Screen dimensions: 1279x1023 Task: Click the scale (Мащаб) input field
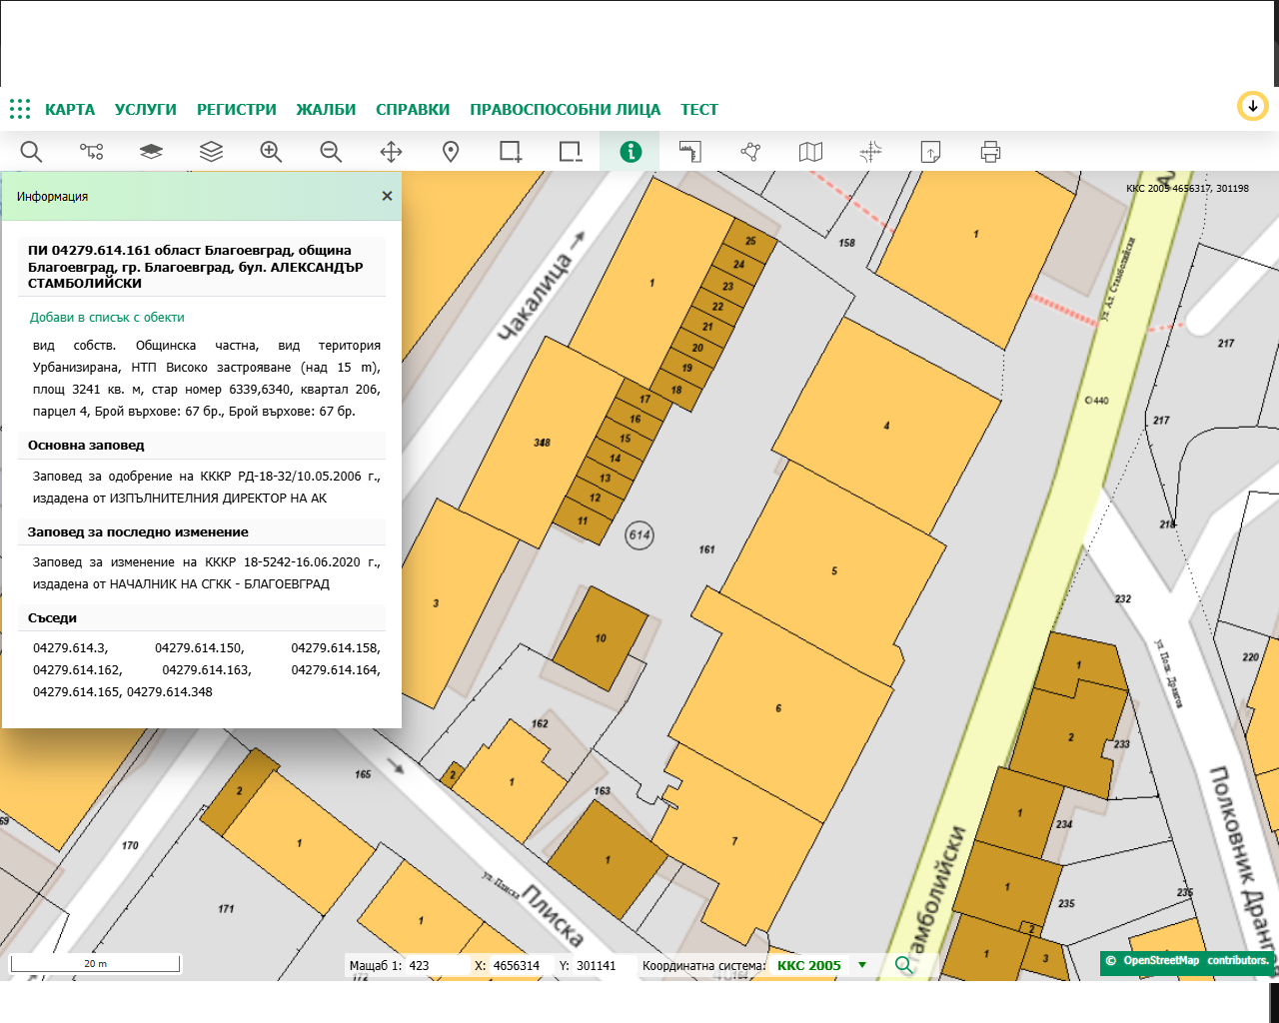pyautogui.click(x=436, y=966)
